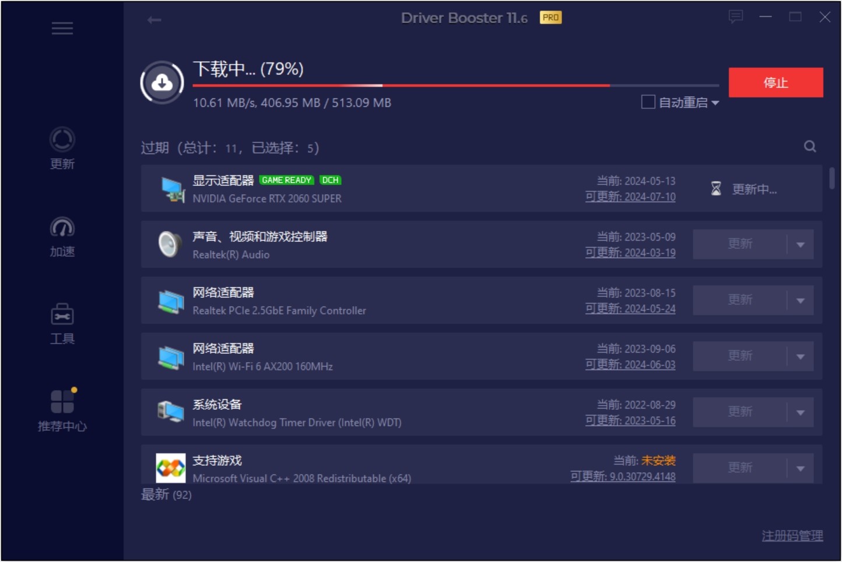Click the download cloud progress icon
The width and height of the screenshot is (842, 562).
(x=162, y=83)
